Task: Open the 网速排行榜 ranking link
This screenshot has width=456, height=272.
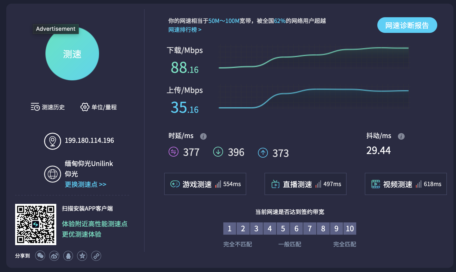Action: click(184, 30)
